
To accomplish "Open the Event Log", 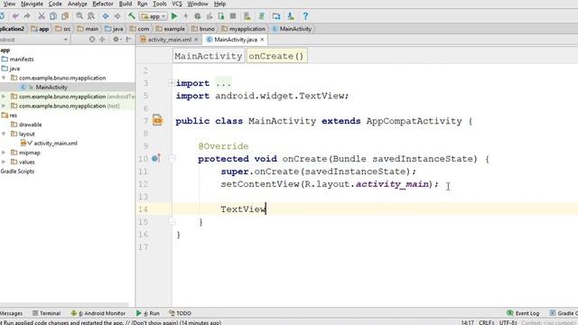I will (523, 313).
